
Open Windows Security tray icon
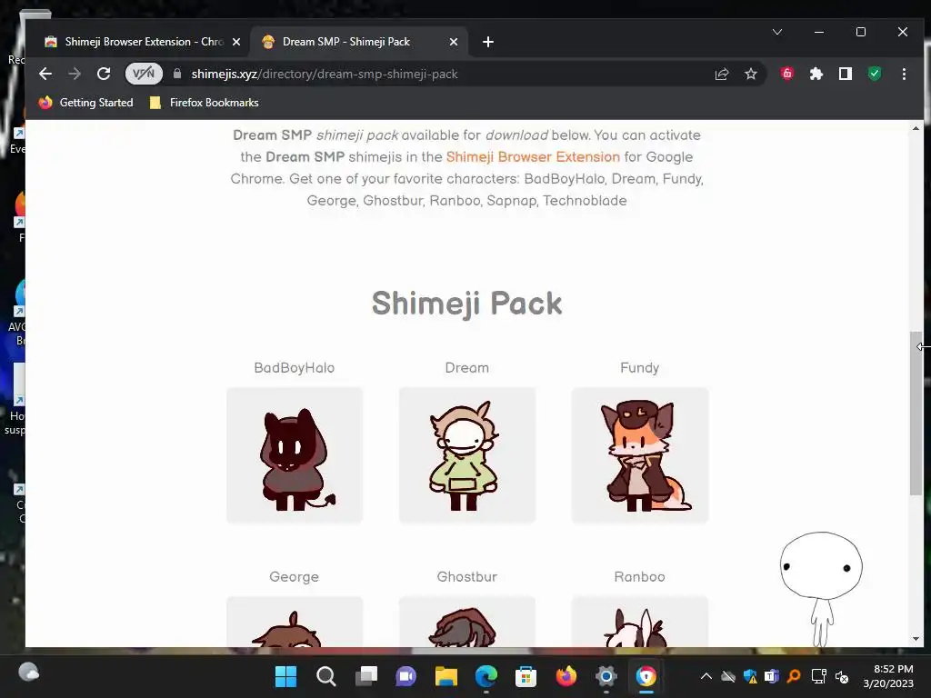(x=750, y=676)
